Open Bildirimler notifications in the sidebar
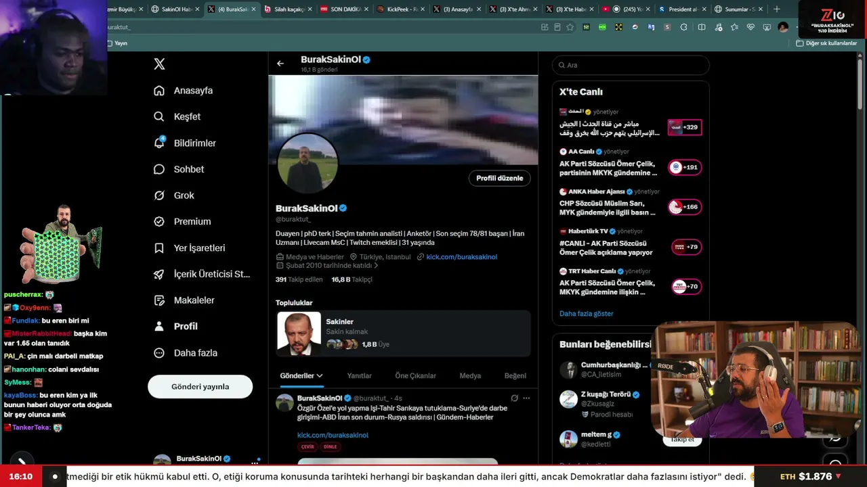The width and height of the screenshot is (867, 487). tap(185, 143)
